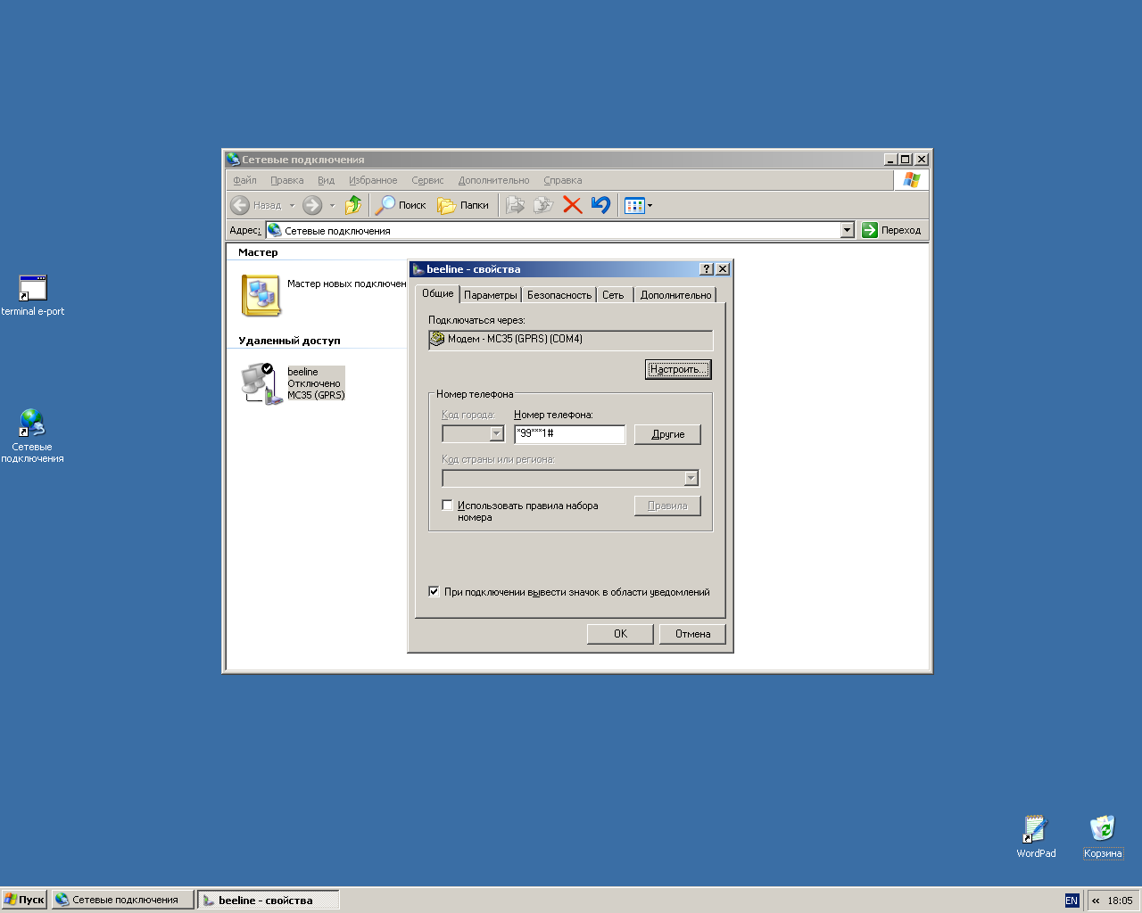This screenshot has width=1142, height=913.
Task: Select Modem MC35 (GPRS) COM4 entry
Action: click(570, 340)
